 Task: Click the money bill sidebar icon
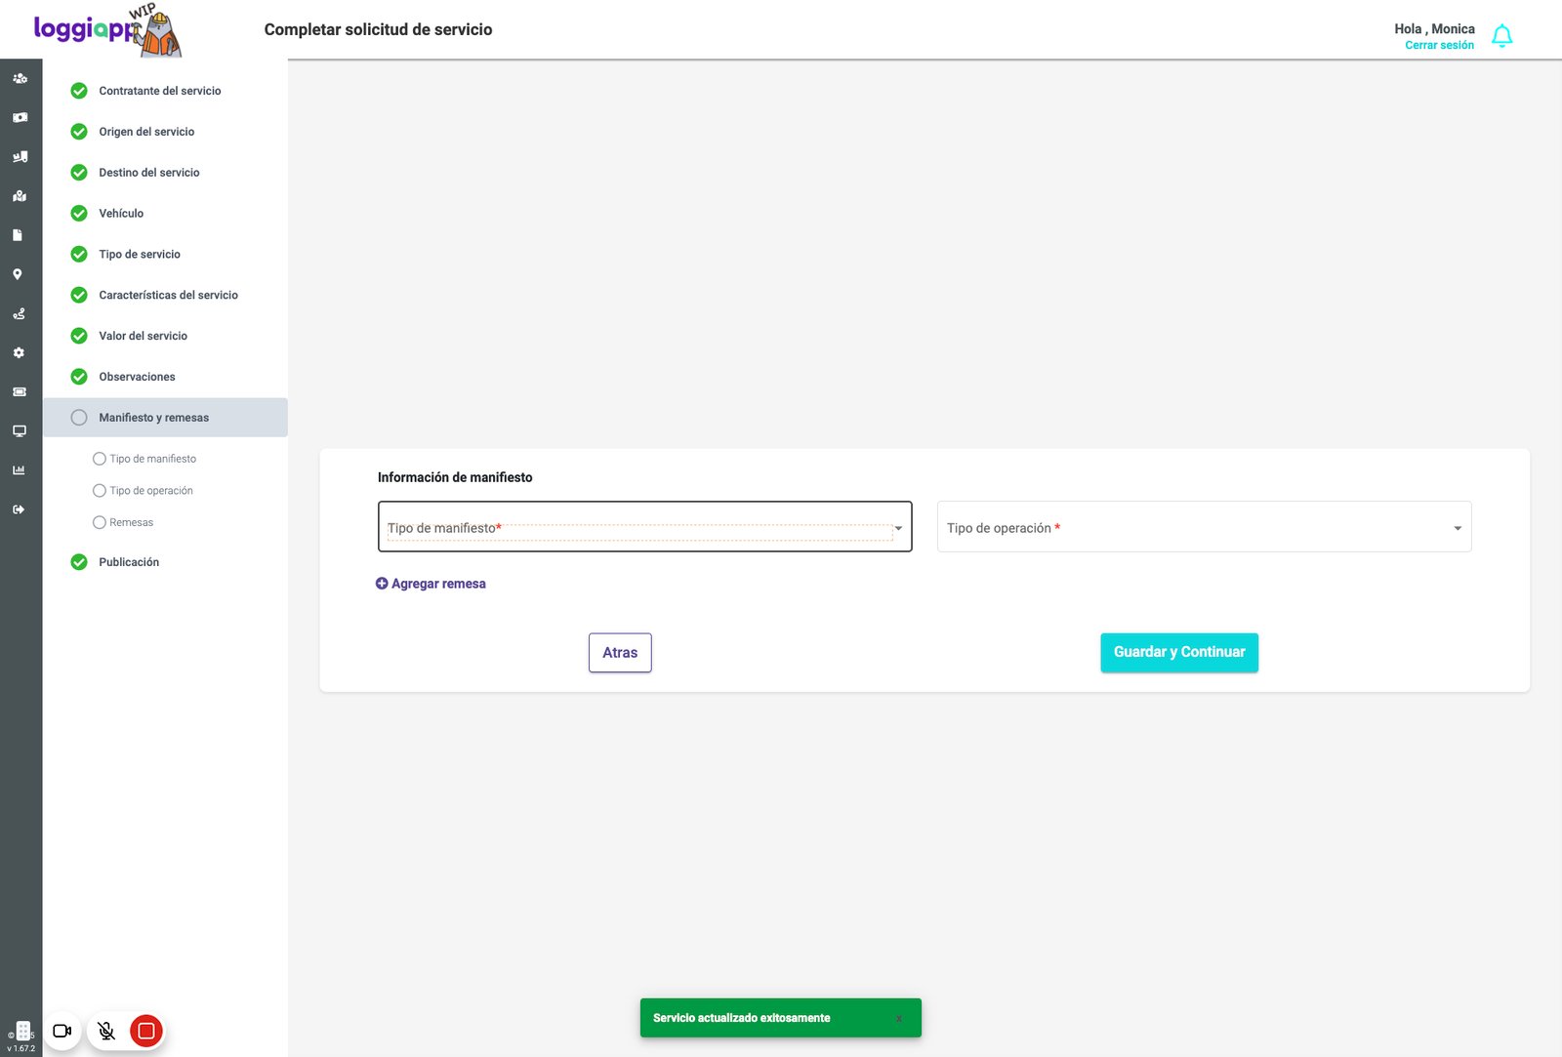[20, 117]
